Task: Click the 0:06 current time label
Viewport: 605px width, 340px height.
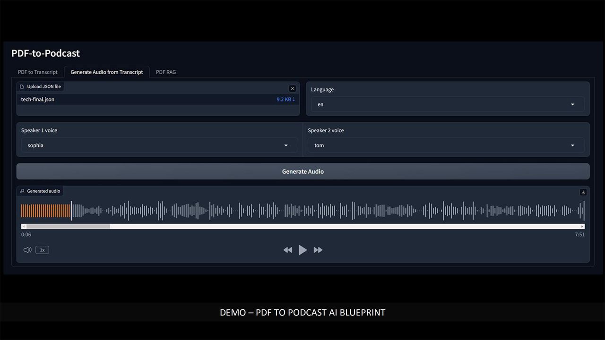Action: point(26,235)
